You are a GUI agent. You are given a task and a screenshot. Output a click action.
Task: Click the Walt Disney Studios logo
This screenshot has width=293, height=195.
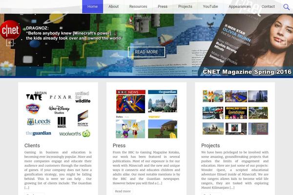click(59, 110)
